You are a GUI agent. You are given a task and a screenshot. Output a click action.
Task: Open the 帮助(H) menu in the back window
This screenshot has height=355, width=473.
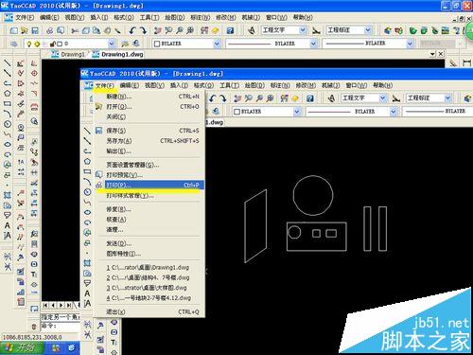[x=303, y=17]
